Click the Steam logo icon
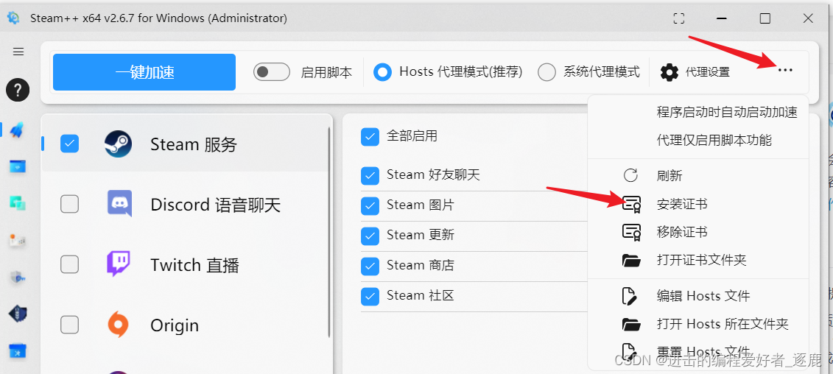Screen dimensions: 833x374 (118, 144)
